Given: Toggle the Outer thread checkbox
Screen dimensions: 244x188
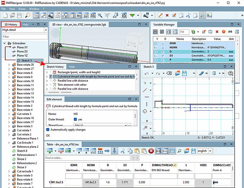Looking at the screenshot, I should pos(75,119).
